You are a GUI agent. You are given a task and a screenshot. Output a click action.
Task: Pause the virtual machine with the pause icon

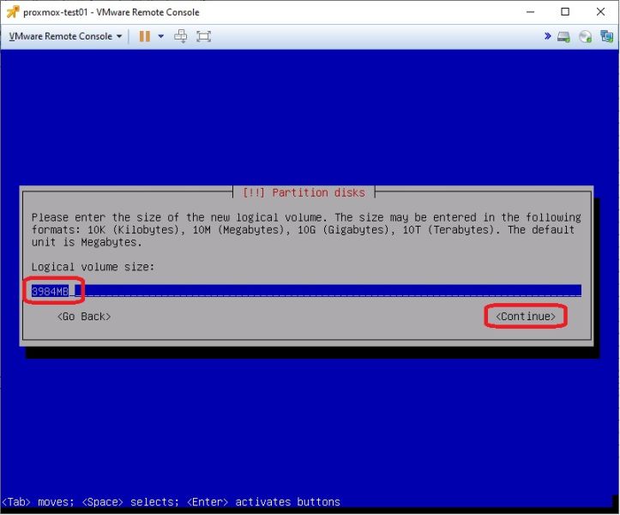144,36
